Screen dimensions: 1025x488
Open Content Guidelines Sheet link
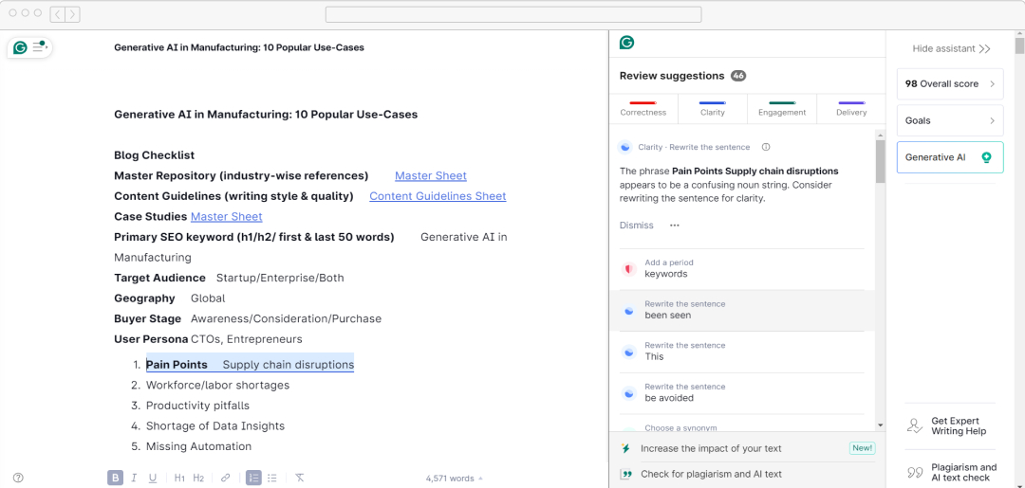(438, 196)
